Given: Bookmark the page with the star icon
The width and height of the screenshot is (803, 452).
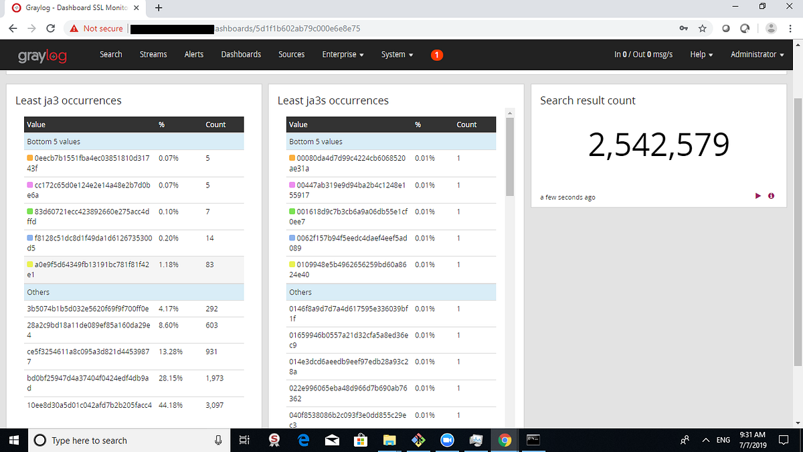Looking at the screenshot, I should 702,28.
